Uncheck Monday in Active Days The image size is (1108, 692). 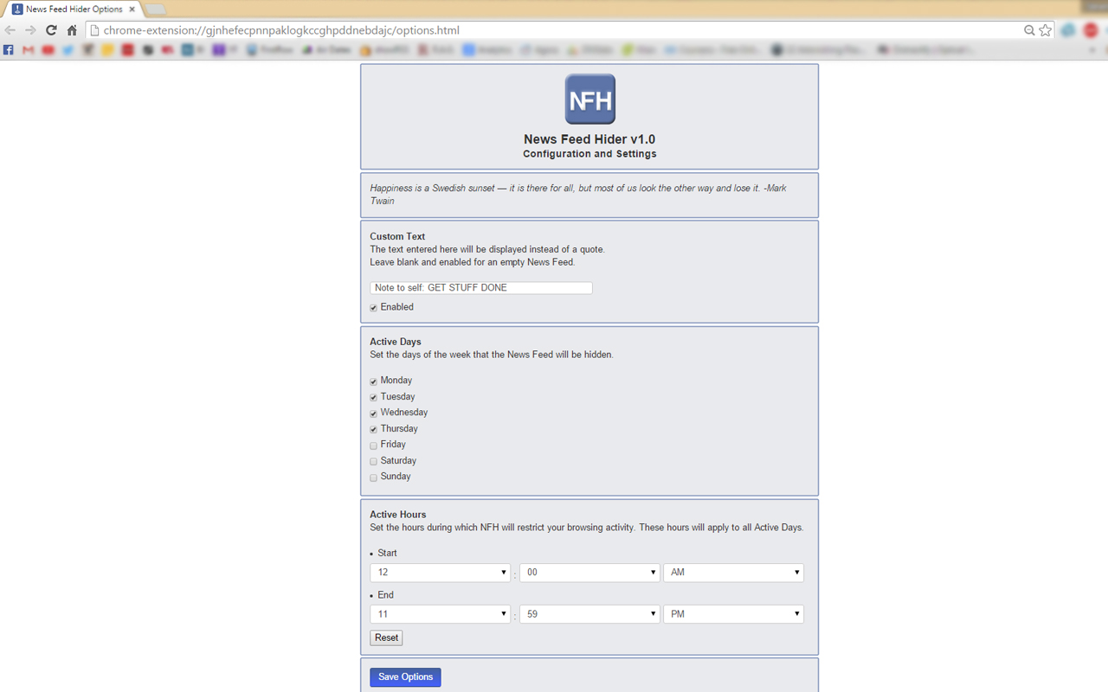[x=373, y=380]
